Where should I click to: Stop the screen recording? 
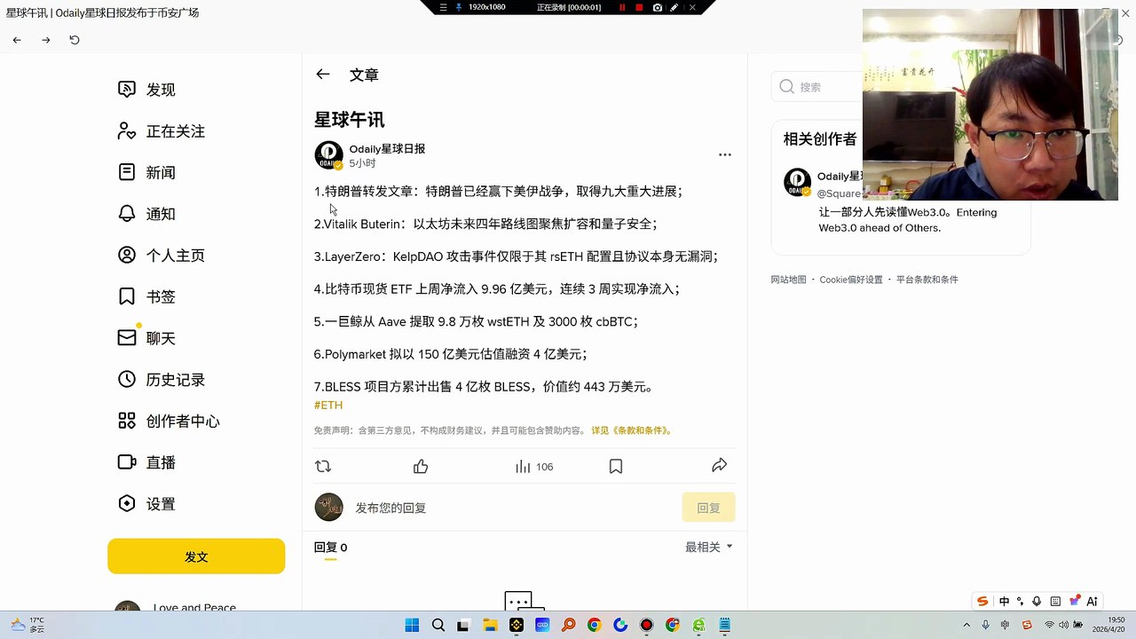[x=639, y=7]
